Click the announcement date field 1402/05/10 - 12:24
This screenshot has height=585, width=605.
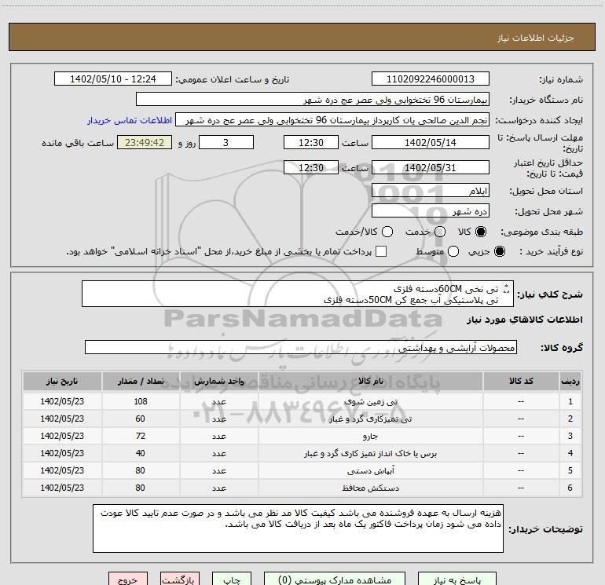click(x=113, y=79)
